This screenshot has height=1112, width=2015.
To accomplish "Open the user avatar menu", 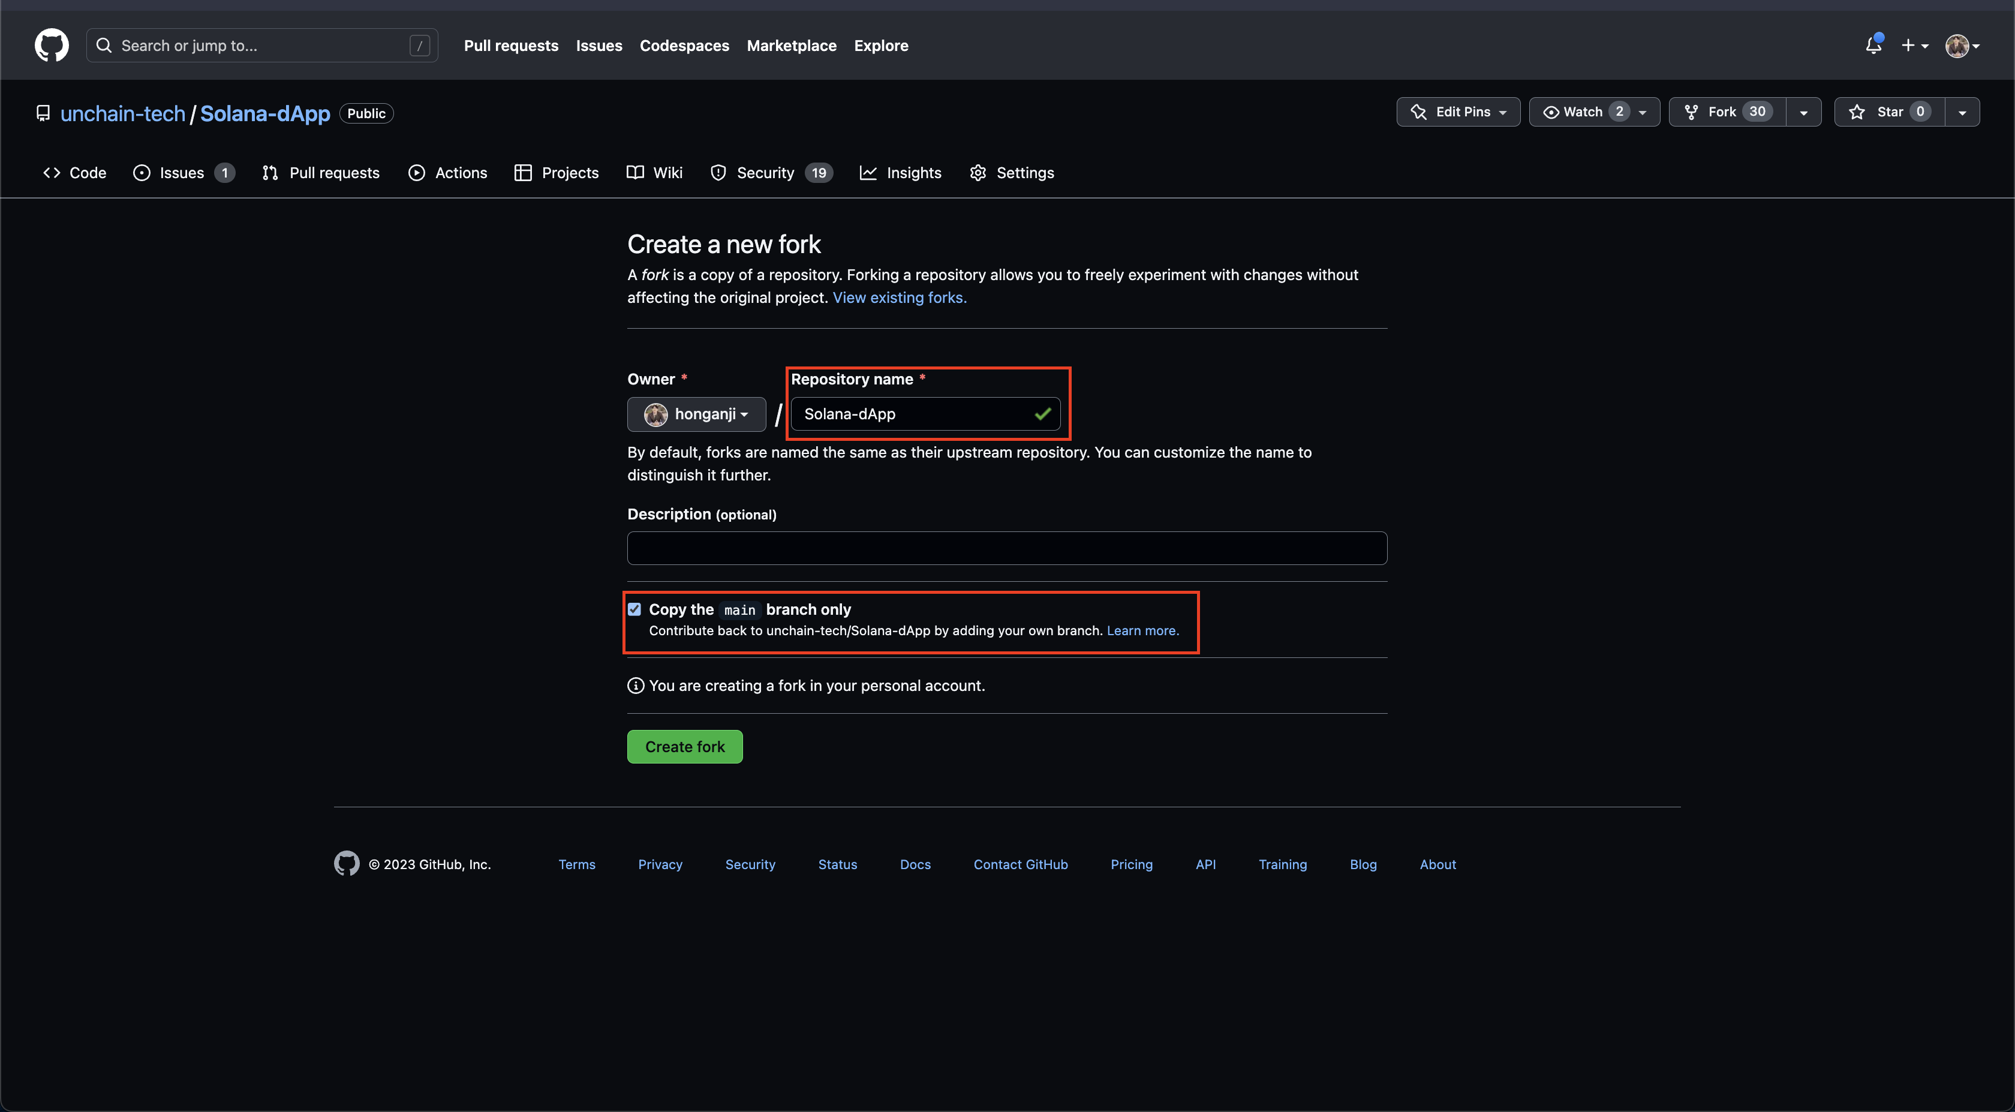I will tap(1963, 46).
